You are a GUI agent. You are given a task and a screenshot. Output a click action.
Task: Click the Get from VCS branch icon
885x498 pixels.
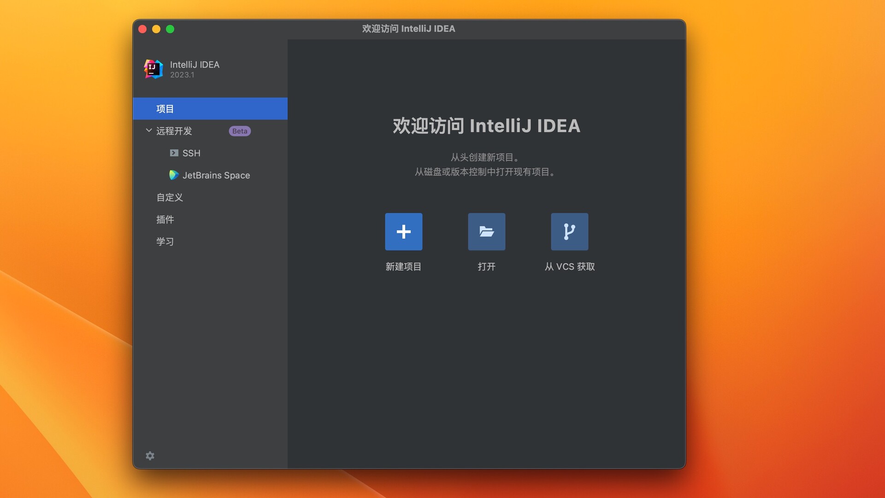(569, 231)
